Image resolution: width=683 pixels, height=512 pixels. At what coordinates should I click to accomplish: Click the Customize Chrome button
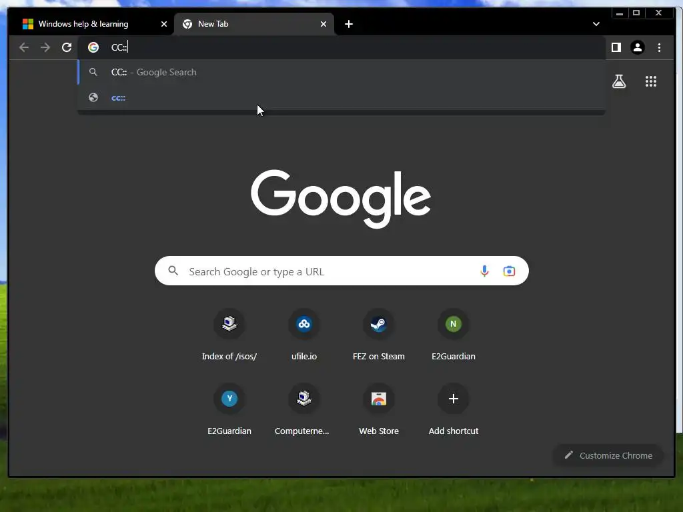[608, 455]
